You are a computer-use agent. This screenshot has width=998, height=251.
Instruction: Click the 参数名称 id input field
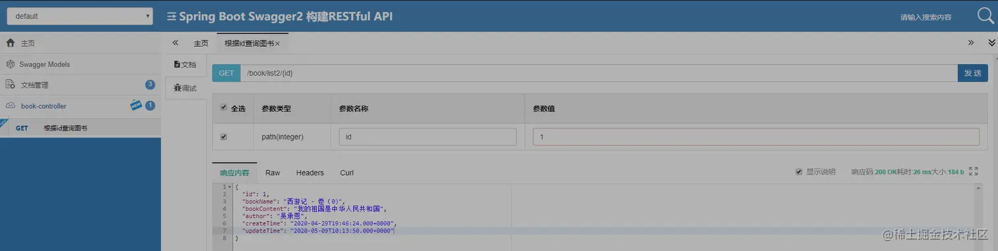pyautogui.click(x=428, y=136)
